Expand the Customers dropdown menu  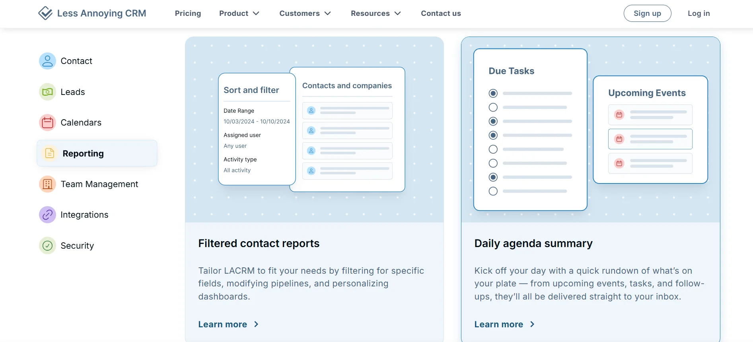(305, 14)
